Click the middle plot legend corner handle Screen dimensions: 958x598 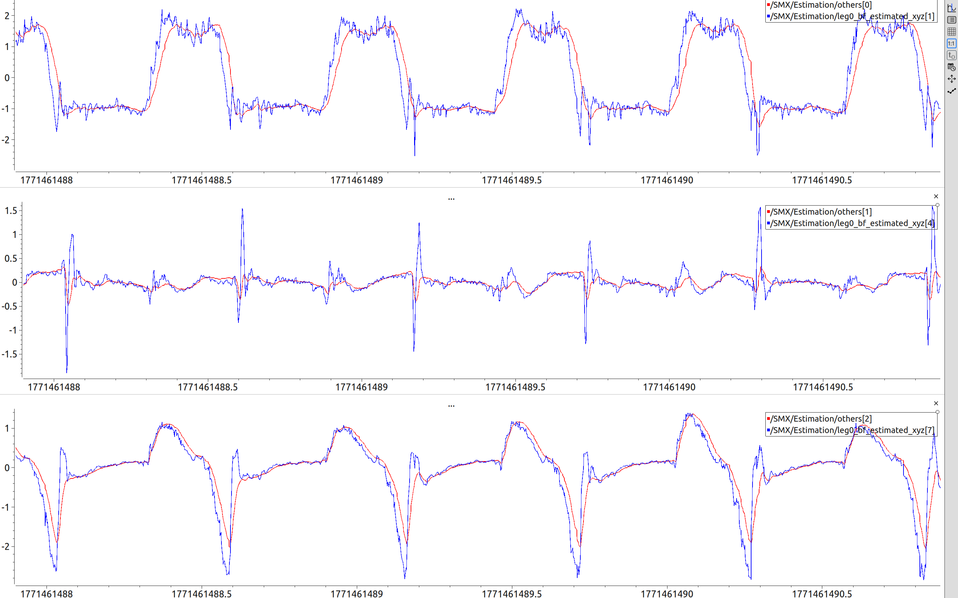[938, 205]
